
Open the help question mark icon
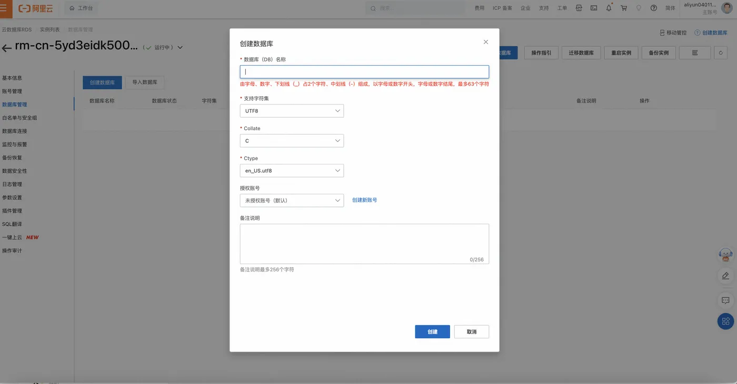coord(654,8)
